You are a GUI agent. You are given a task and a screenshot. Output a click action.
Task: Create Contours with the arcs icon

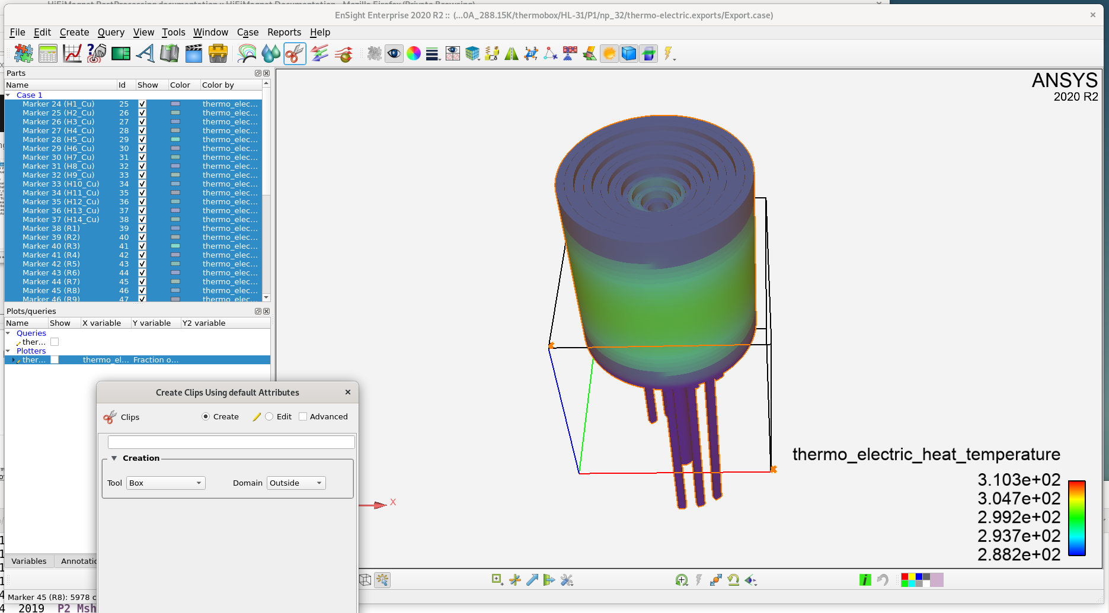247,54
